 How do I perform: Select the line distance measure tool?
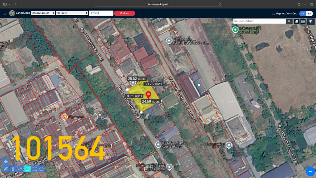(20, 169)
